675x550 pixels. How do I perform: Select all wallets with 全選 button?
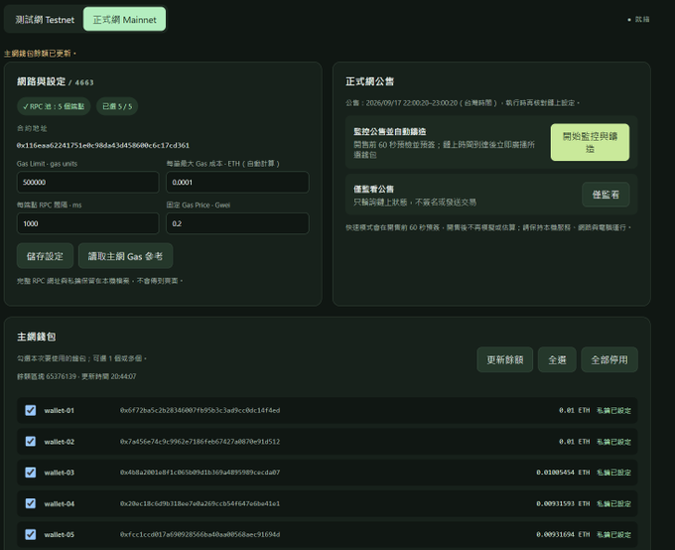coord(557,359)
